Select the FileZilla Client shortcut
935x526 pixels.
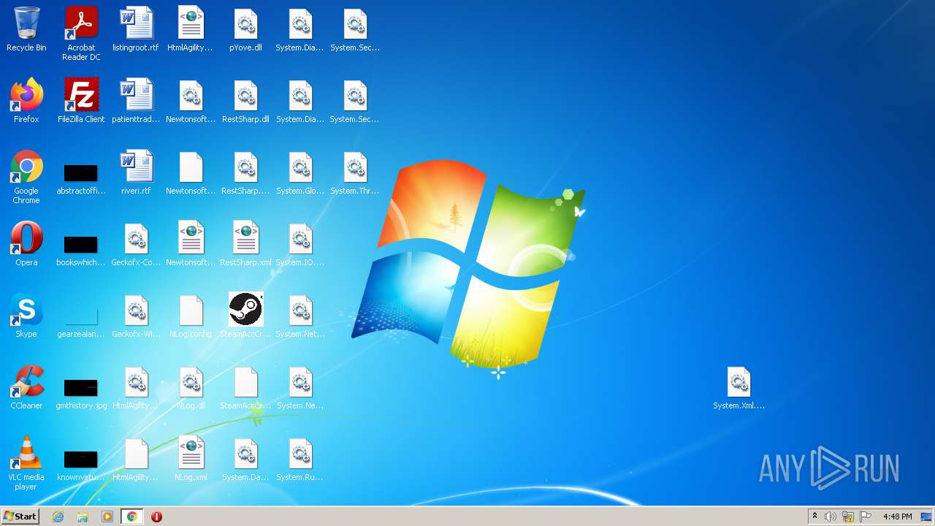81,101
